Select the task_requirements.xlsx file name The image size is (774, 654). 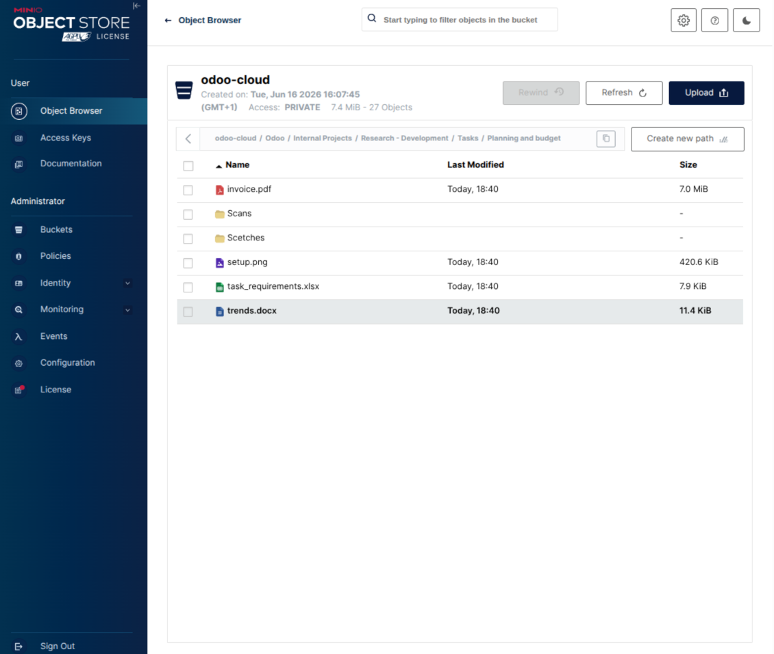coord(273,286)
